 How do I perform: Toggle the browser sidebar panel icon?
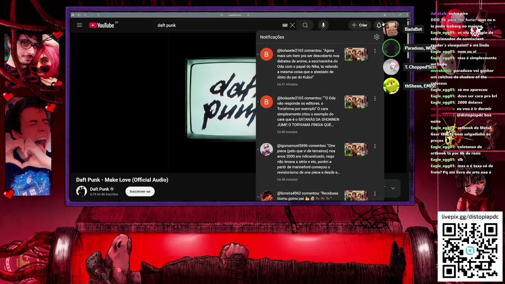click(x=79, y=15)
